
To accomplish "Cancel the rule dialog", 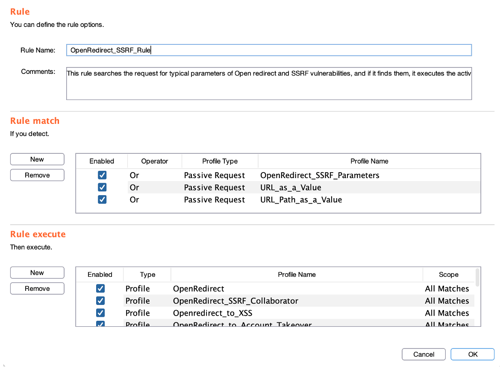I will (x=424, y=354).
